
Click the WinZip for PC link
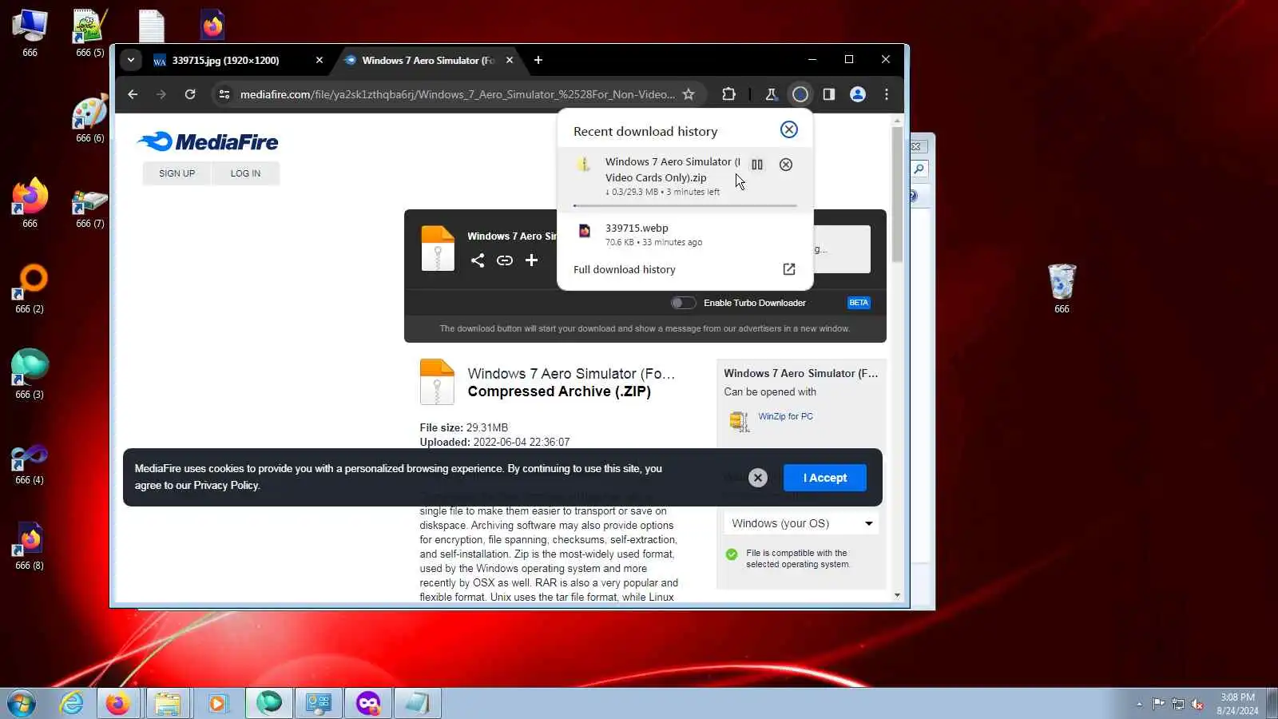(785, 416)
